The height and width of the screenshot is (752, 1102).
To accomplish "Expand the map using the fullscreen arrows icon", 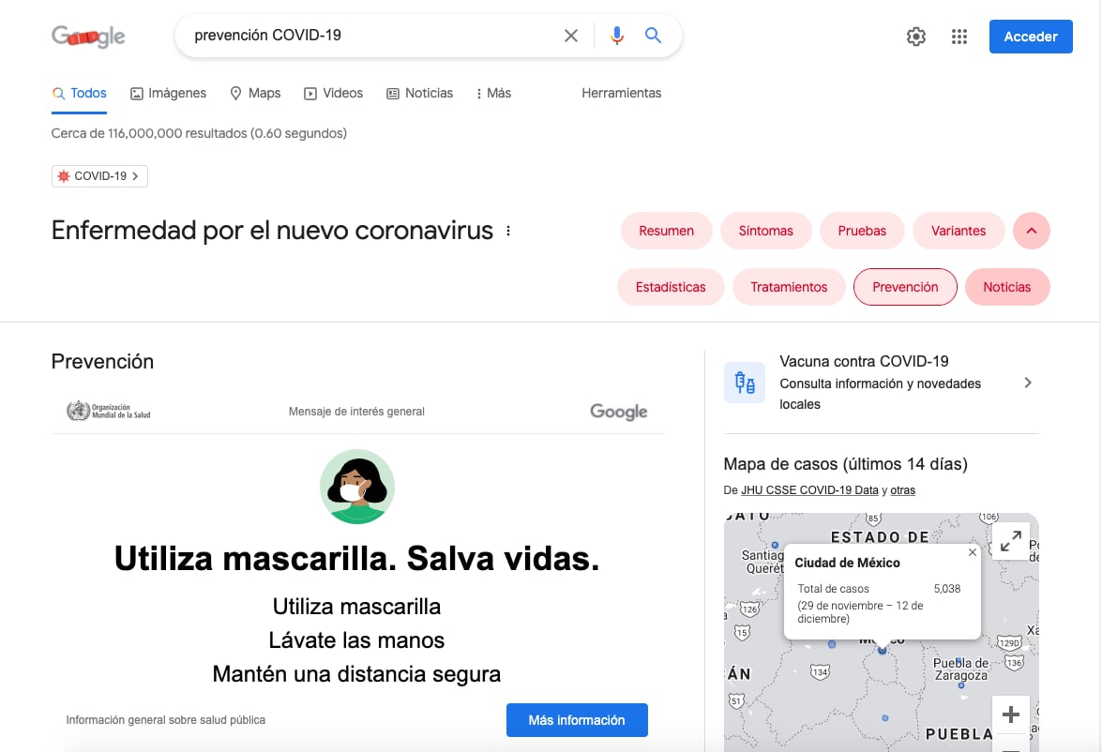I will coord(1010,541).
